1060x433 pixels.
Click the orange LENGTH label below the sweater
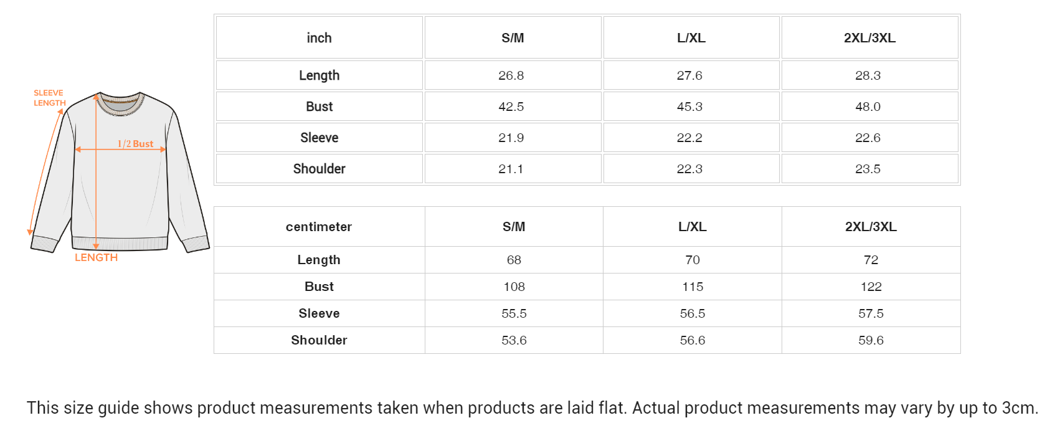pos(96,257)
